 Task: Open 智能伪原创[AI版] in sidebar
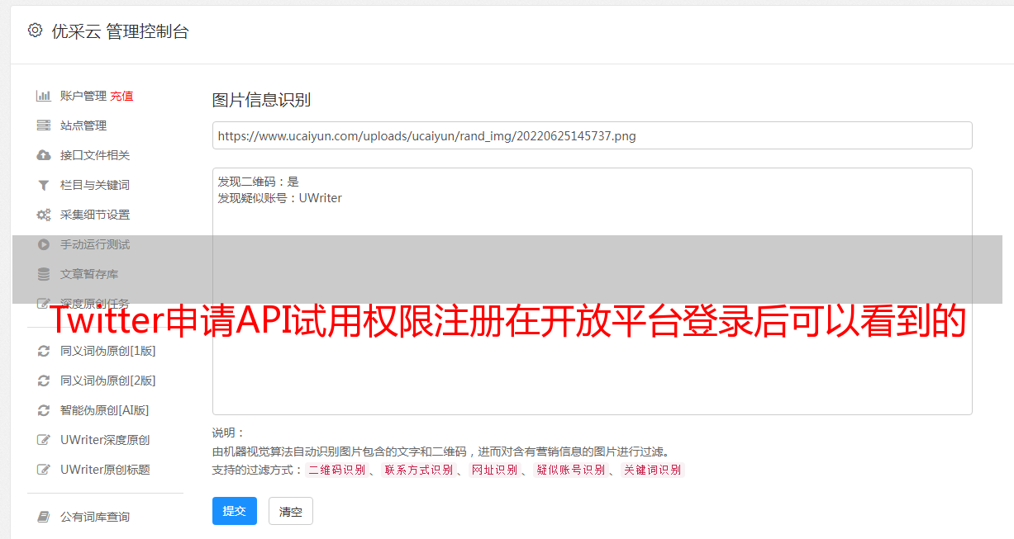(105, 410)
